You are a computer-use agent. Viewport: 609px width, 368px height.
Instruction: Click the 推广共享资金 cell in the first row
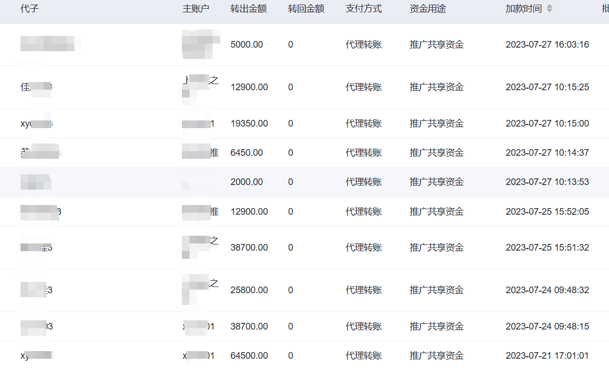(x=436, y=45)
